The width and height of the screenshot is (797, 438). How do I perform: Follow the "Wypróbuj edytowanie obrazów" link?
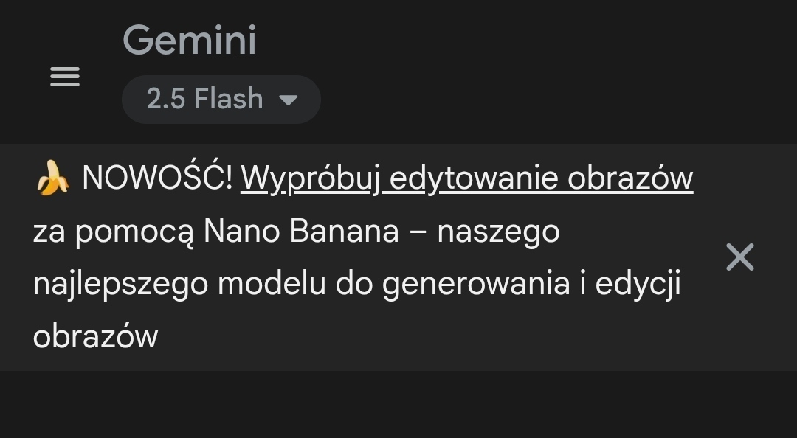coord(466,178)
